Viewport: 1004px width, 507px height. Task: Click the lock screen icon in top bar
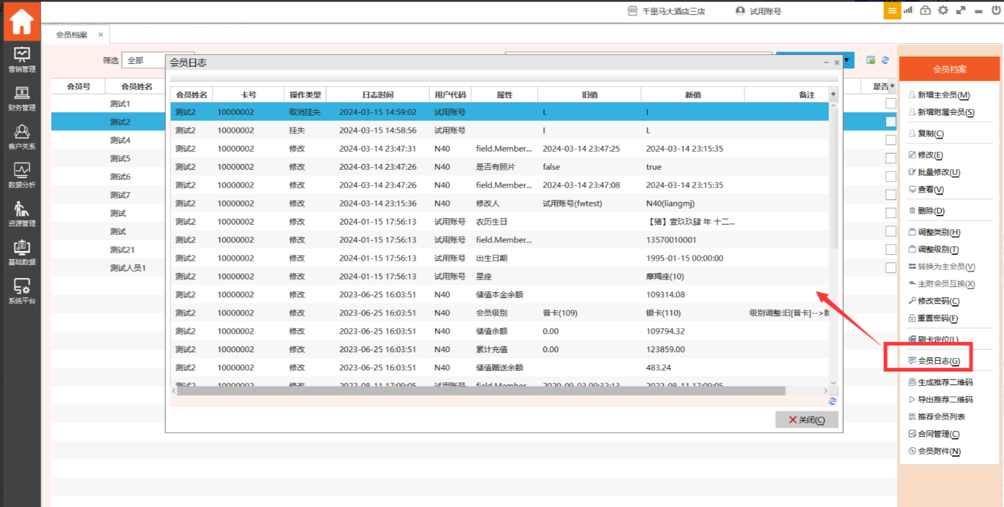pos(925,10)
